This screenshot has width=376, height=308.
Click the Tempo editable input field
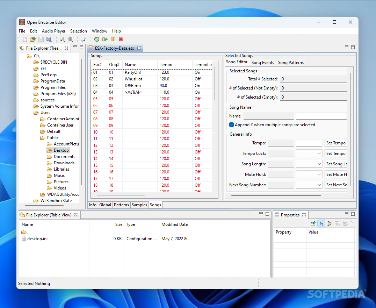[x=309, y=143]
